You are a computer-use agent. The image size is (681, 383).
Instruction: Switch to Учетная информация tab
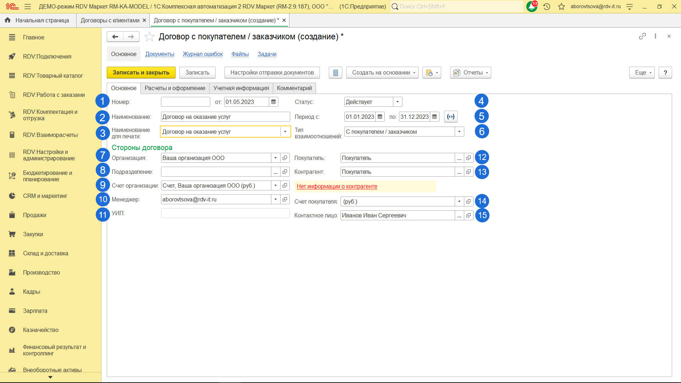241,88
